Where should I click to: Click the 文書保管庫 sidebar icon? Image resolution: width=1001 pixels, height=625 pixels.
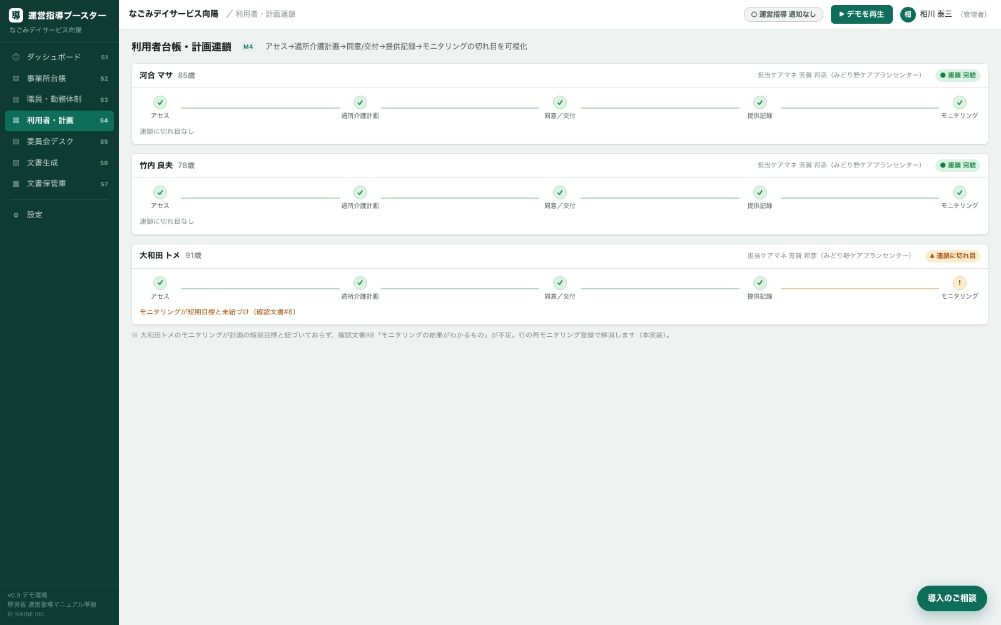tap(16, 184)
